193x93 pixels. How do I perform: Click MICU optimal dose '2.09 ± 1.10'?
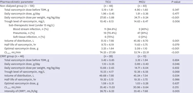[141, 49]
